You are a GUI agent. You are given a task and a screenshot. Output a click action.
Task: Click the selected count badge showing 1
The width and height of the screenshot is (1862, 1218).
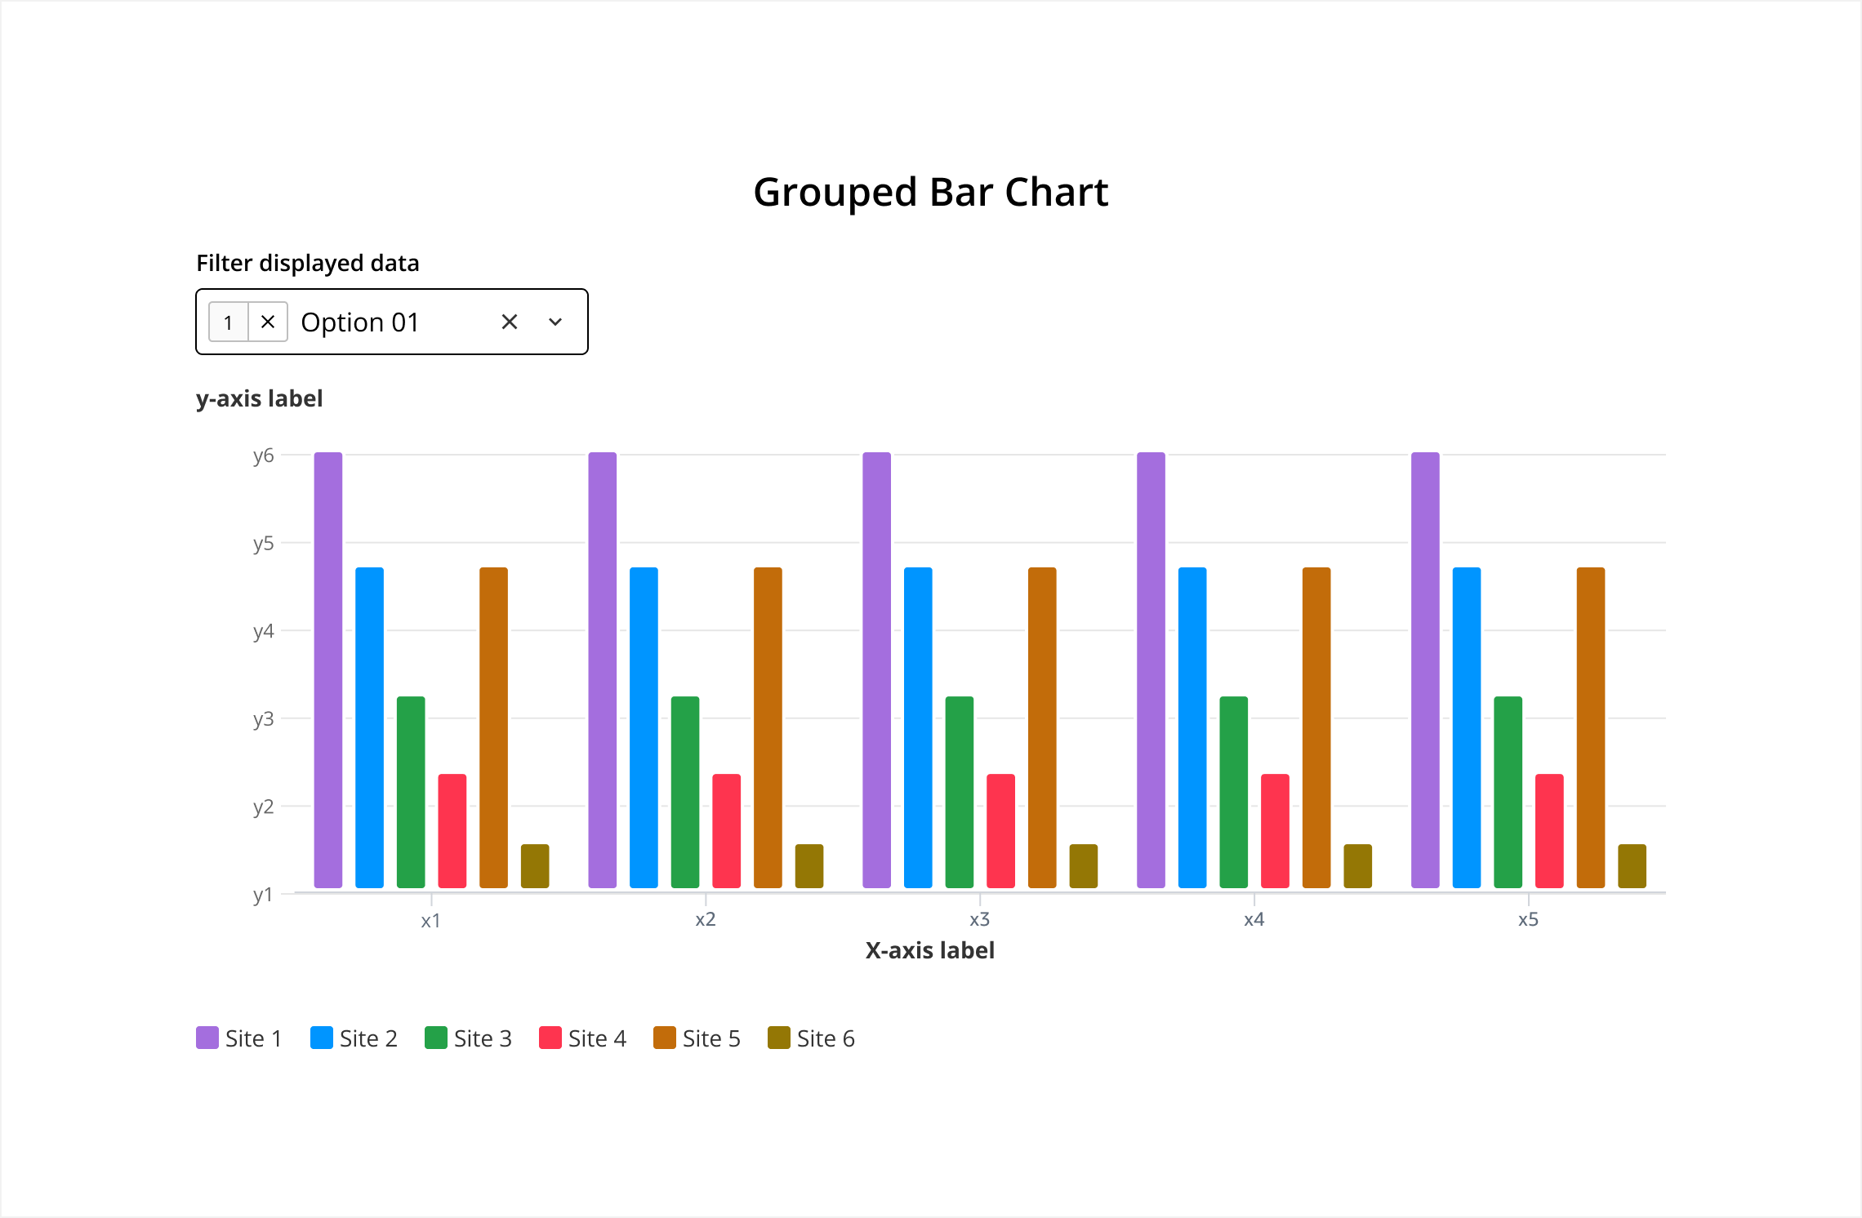pyautogui.click(x=229, y=322)
